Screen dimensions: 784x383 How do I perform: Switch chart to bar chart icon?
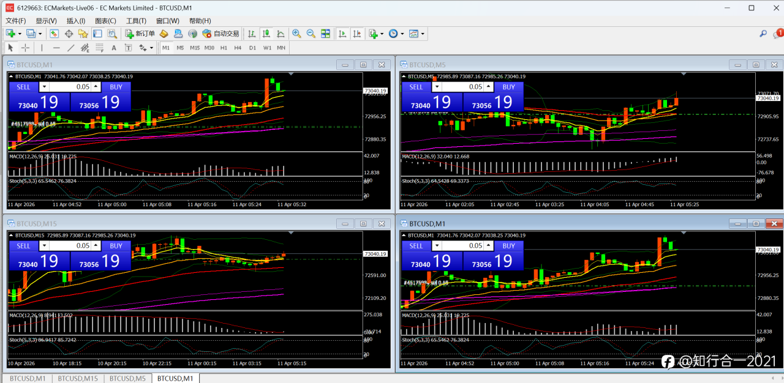(252, 34)
